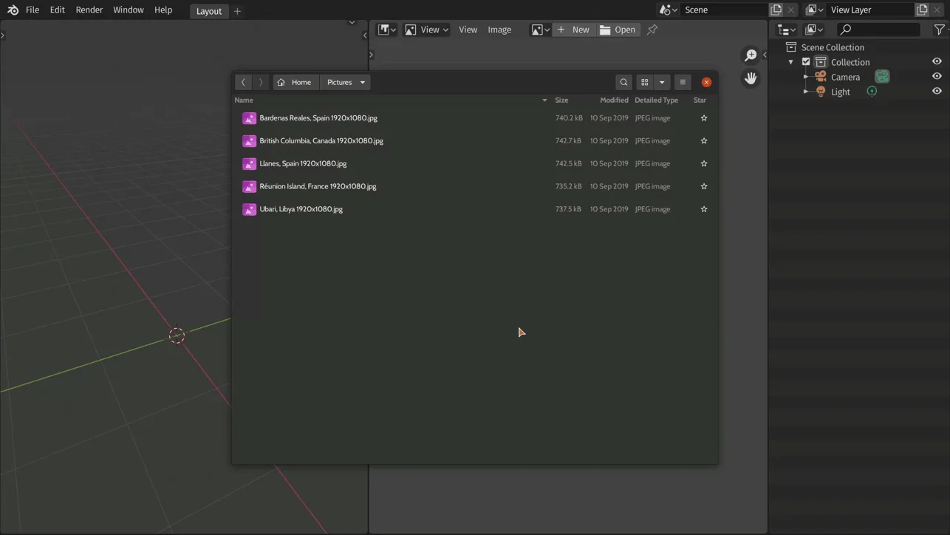
Task: Star the Ubari, Libya image file
Action: click(x=703, y=209)
